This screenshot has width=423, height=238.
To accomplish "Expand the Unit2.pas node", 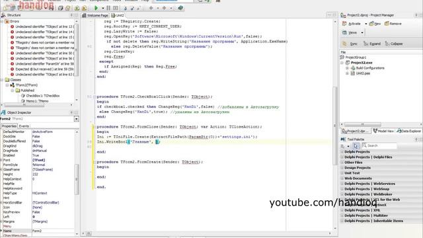I will coord(347,73).
